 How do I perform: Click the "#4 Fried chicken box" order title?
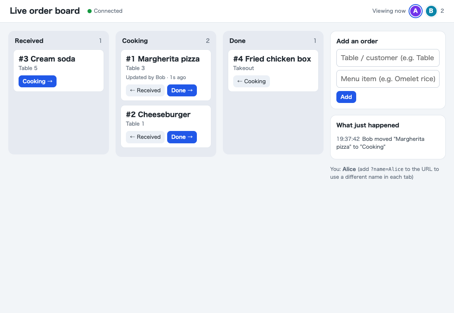point(272,59)
